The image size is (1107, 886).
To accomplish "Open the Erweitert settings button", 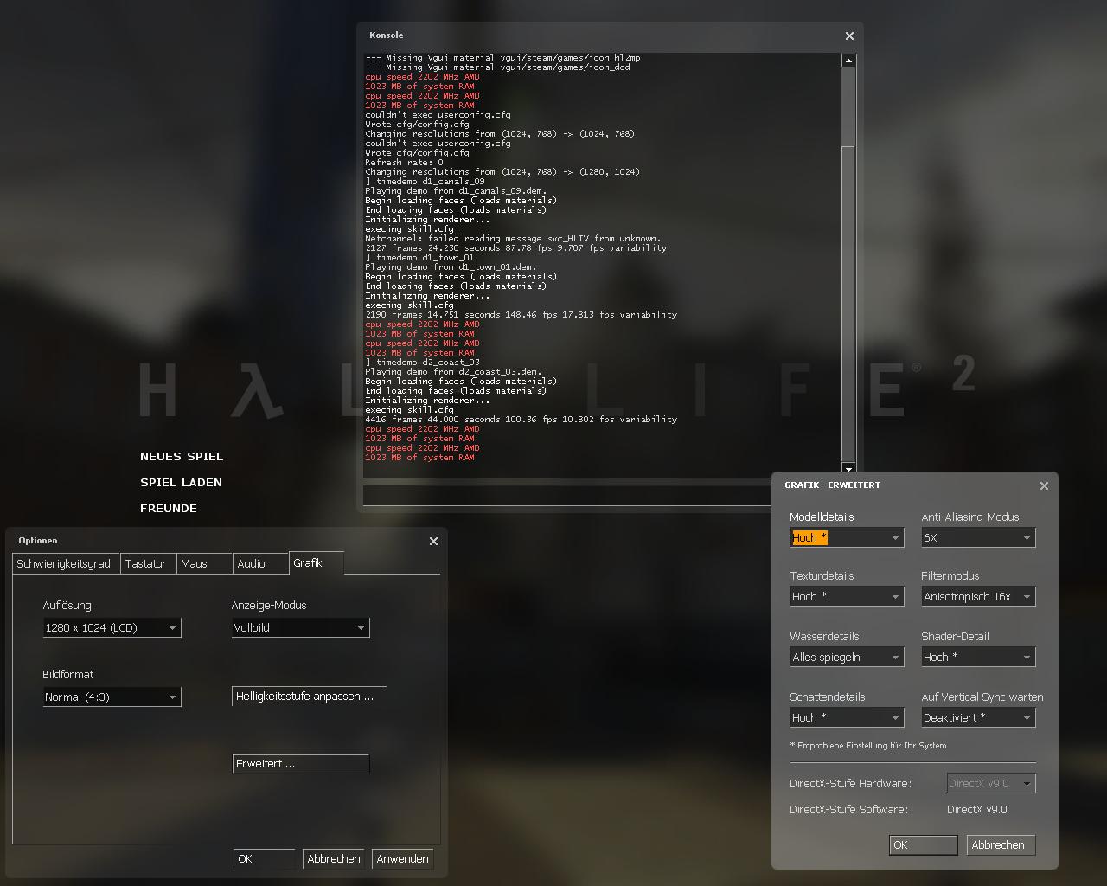I will click(x=300, y=764).
